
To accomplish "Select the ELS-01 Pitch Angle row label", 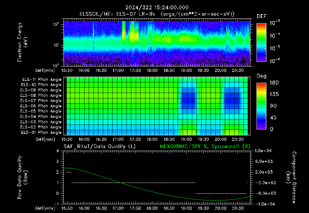I will [x=41, y=132].
